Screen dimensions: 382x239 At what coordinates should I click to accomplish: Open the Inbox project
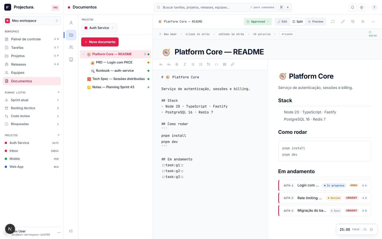(x=32, y=151)
